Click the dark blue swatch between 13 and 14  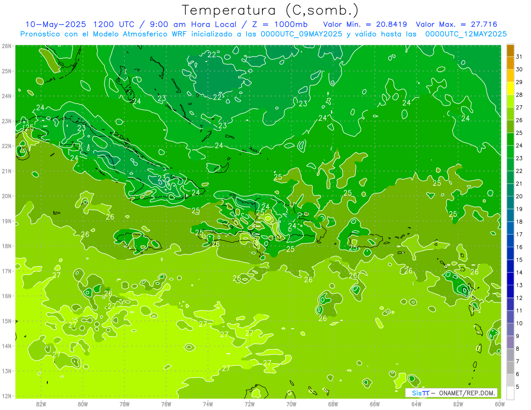pos(510,279)
